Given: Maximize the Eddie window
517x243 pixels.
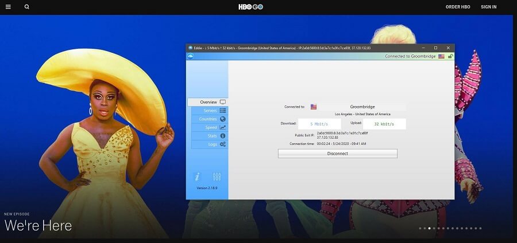Looking at the screenshot, I should click(435, 48).
